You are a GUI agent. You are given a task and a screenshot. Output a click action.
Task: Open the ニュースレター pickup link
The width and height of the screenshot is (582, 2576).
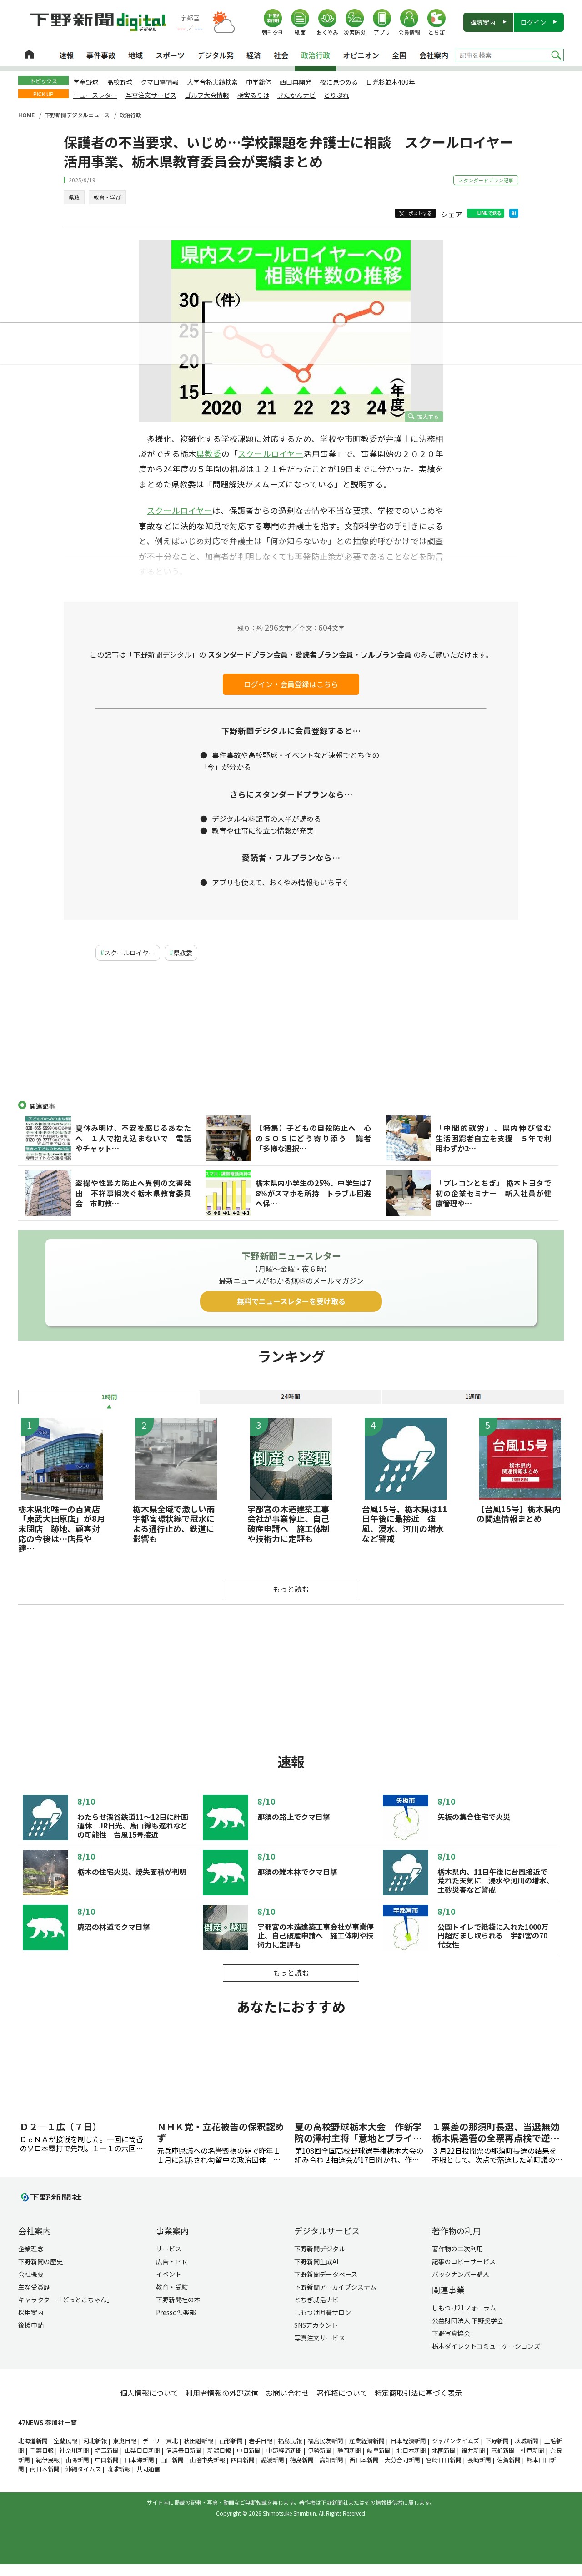coord(95,95)
